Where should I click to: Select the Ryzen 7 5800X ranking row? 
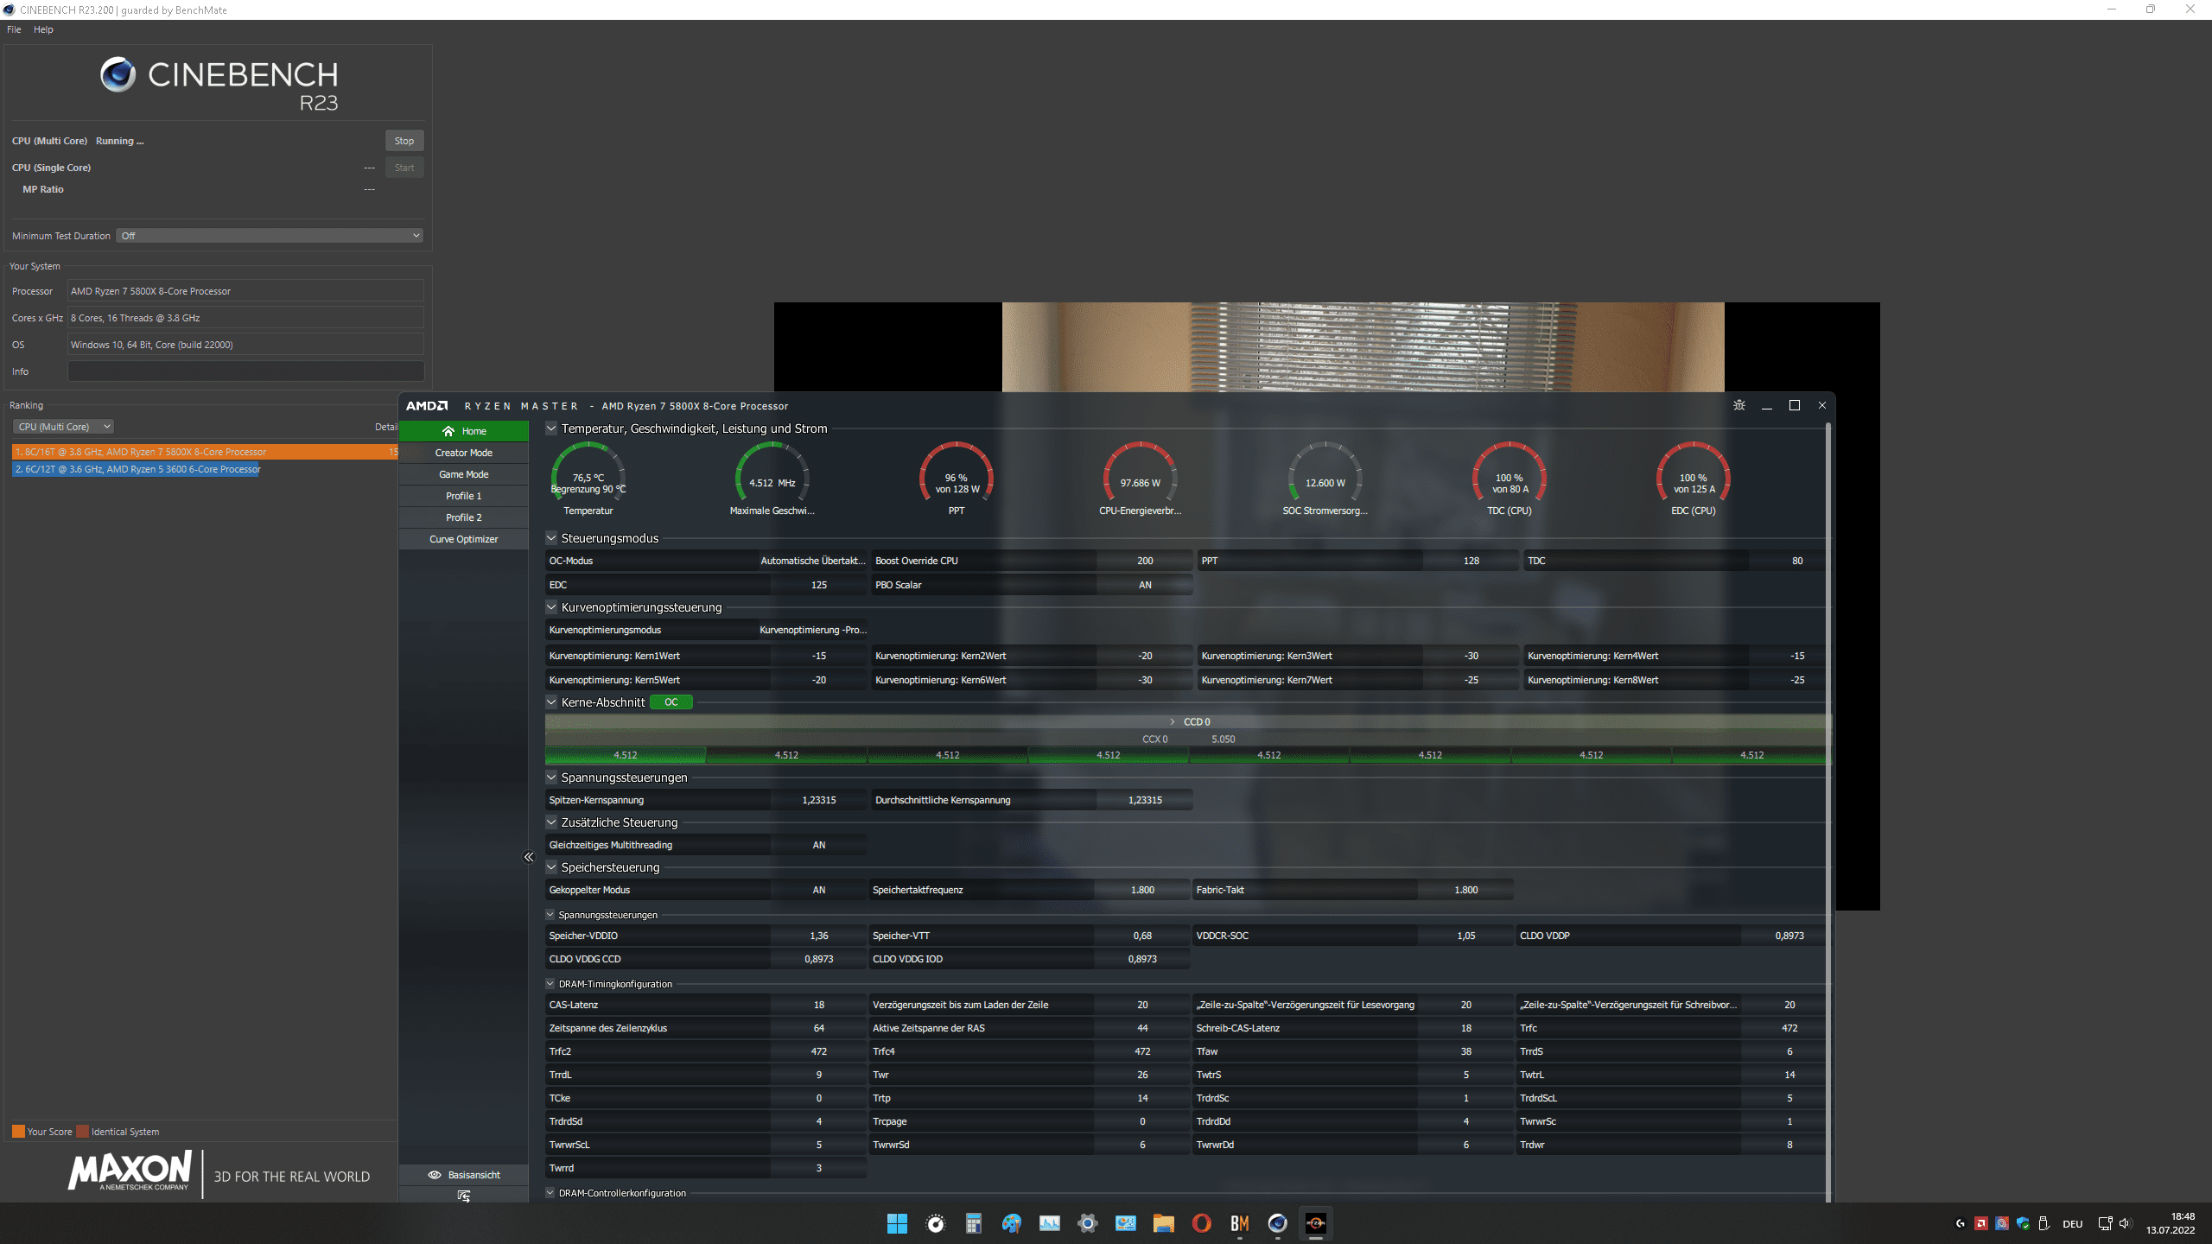coord(205,452)
